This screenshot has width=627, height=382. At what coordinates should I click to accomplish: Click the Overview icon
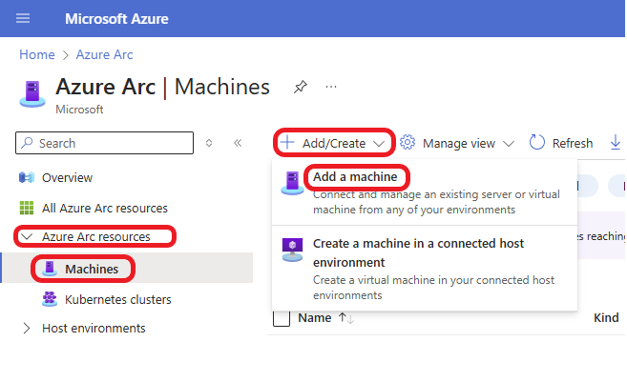[27, 177]
